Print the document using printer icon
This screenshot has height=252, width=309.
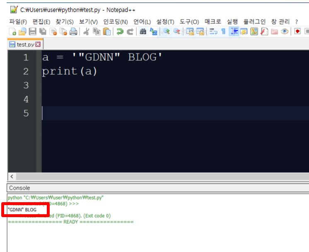(73, 32)
